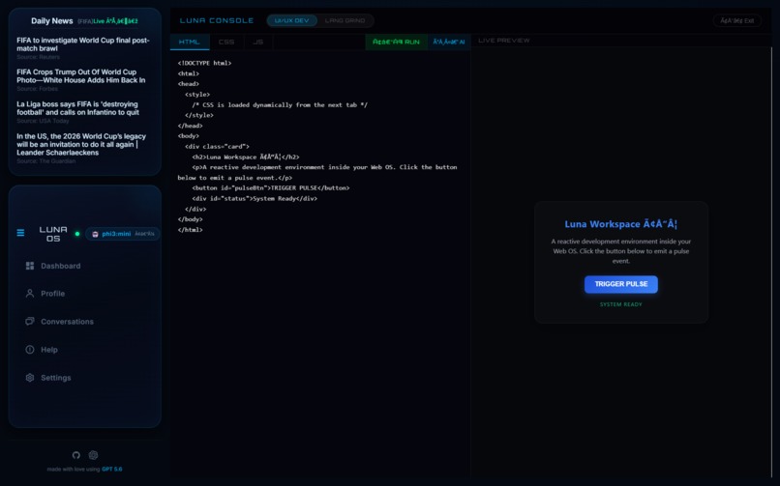Viewport: 780px width, 486px height.
Task: Open the Profile person icon in the sidebar
Action: tap(30, 294)
